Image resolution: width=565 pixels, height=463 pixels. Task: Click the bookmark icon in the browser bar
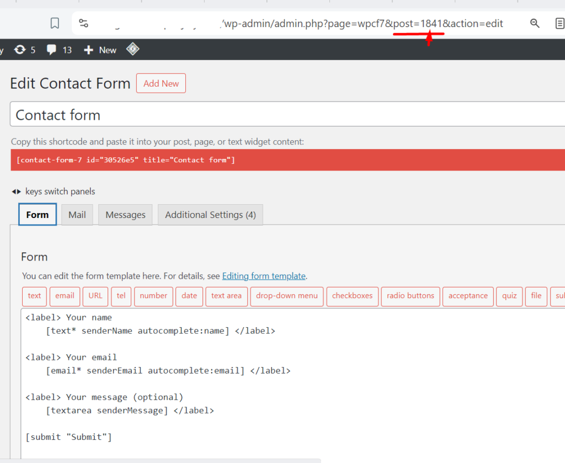tap(55, 23)
